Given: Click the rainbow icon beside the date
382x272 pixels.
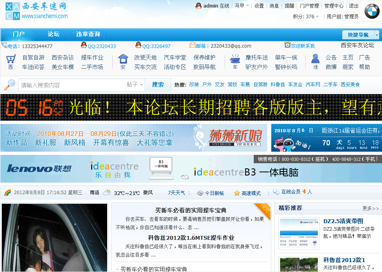Looking at the screenshot, I should (x=8, y=193).
